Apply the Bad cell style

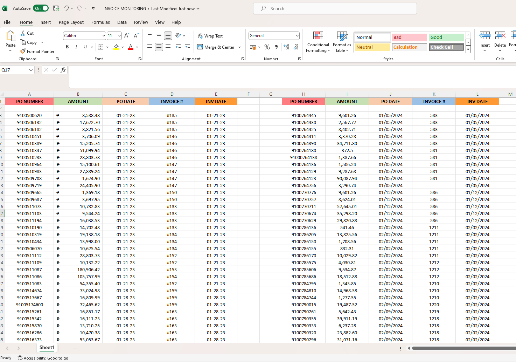(409, 37)
